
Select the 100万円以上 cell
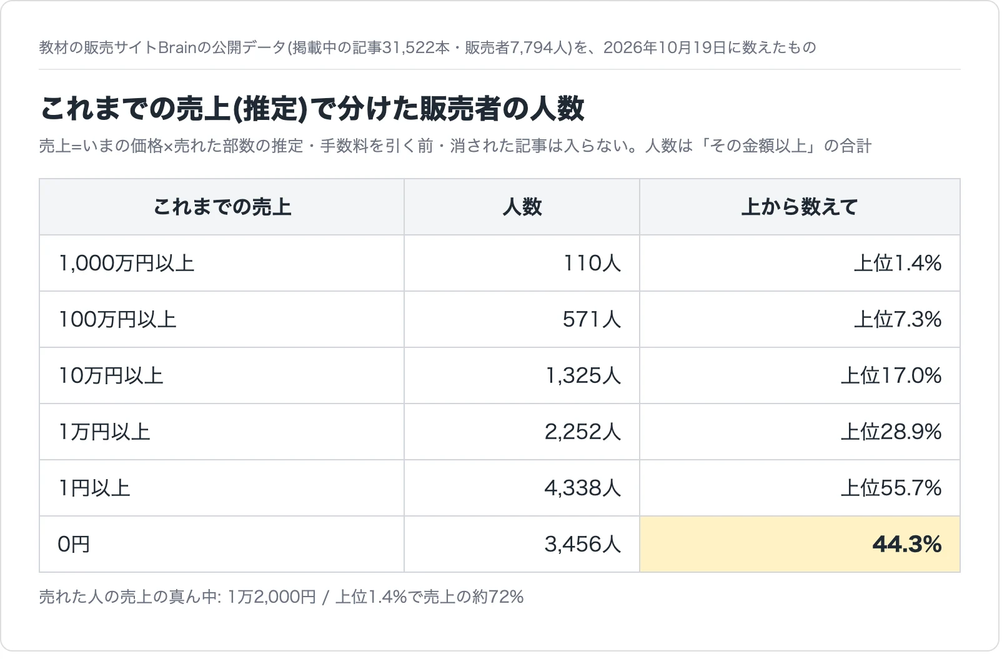click(x=222, y=319)
